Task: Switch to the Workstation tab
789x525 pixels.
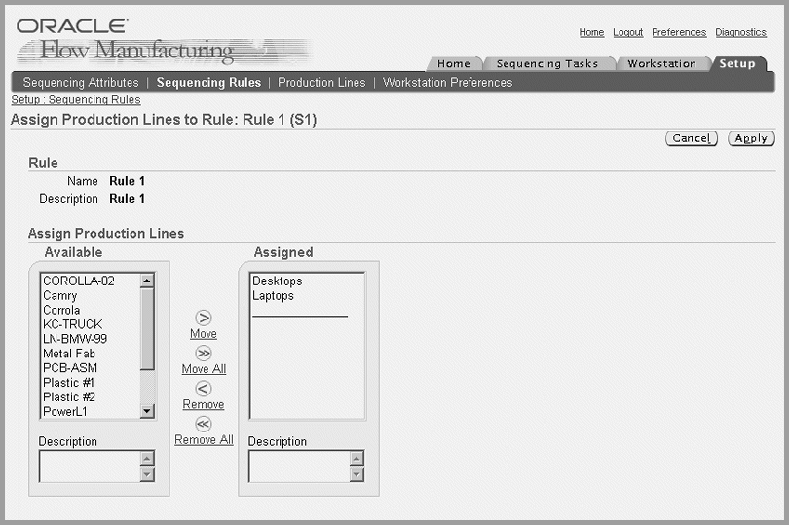Action: coord(661,64)
